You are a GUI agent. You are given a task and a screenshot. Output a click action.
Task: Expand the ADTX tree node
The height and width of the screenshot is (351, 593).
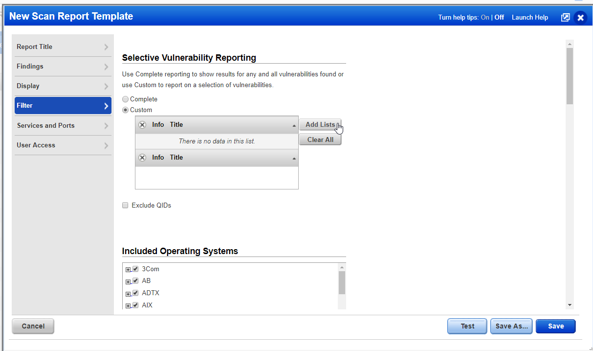point(128,293)
